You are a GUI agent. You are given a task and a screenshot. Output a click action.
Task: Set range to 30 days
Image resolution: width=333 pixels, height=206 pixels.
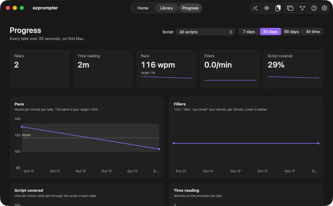pos(270,32)
